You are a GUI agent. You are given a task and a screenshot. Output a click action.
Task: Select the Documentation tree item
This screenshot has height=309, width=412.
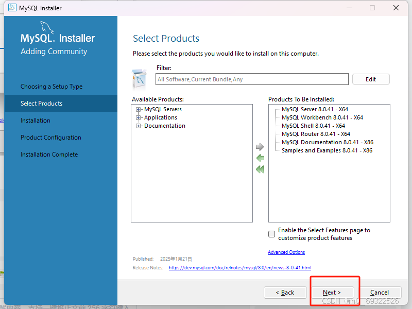[165, 126]
